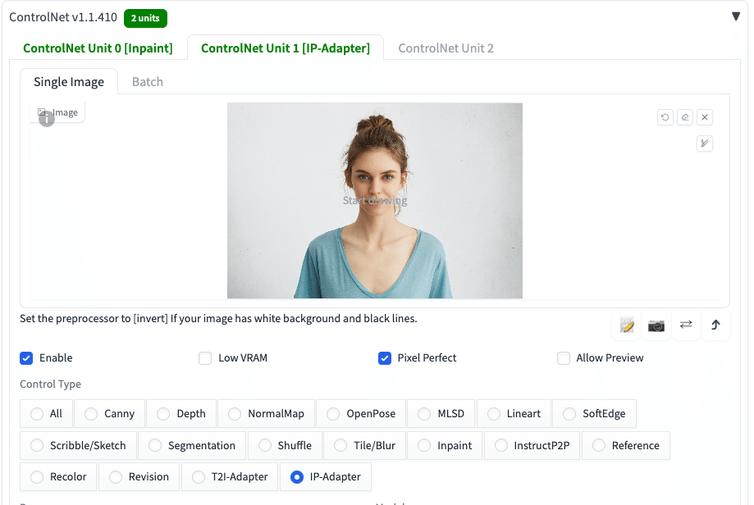The image size is (754, 505).
Task: Switch to the Batch tab
Action: 148,82
